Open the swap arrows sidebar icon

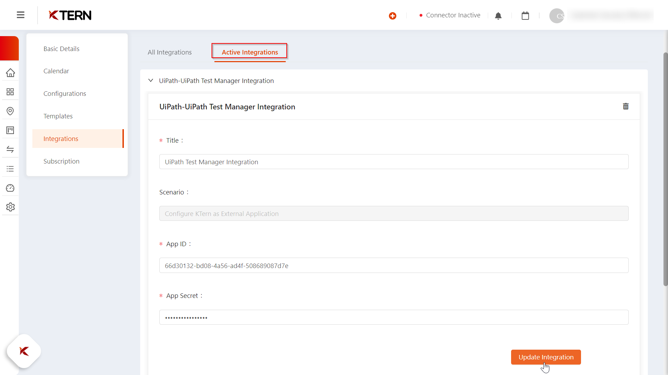click(10, 149)
